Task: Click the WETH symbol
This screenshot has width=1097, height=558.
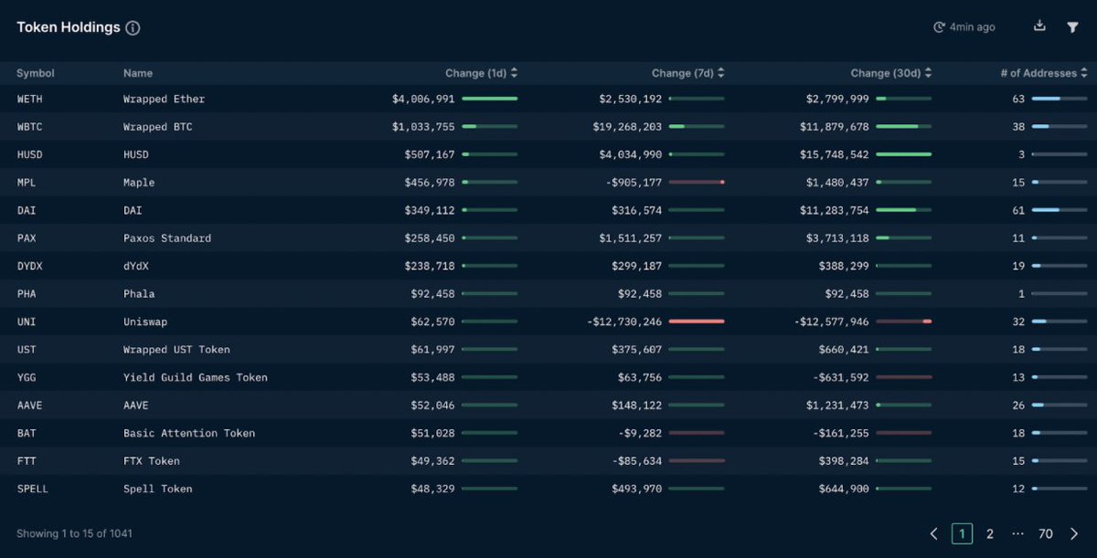Action: (x=30, y=99)
